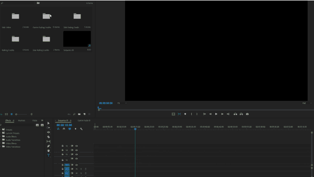Click the timeline playhead at 00:00:15:00
314x177 pixels.
click(135, 129)
